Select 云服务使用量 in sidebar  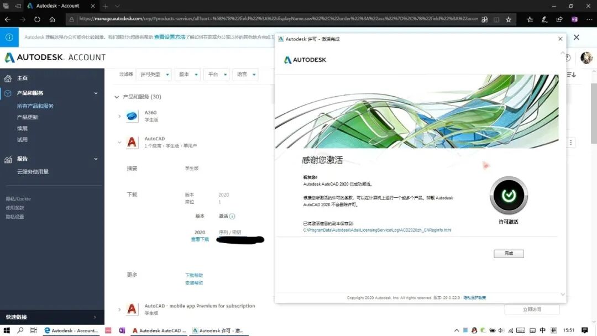coord(33,172)
